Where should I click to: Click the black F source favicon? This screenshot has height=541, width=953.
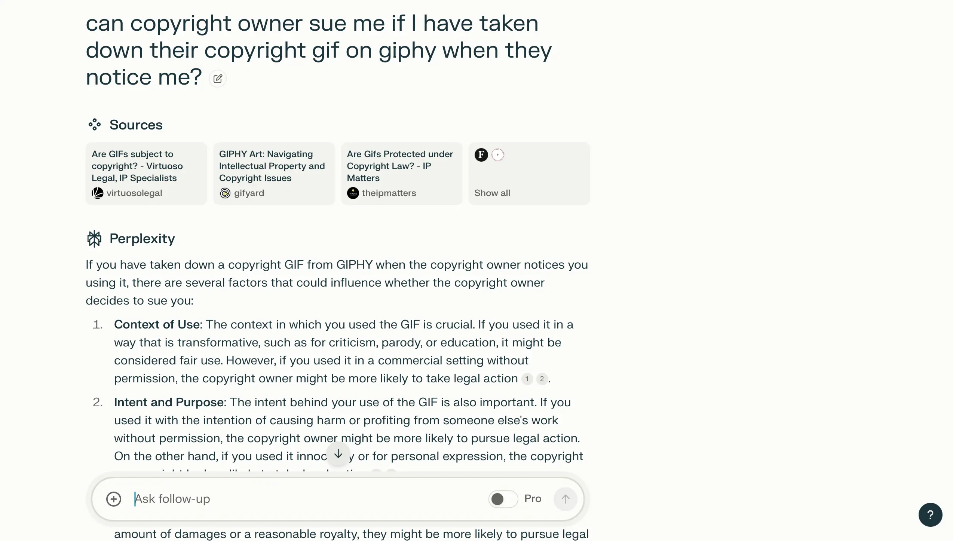(481, 155)
